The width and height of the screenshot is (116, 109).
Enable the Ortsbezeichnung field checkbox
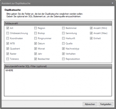(8, 33)
